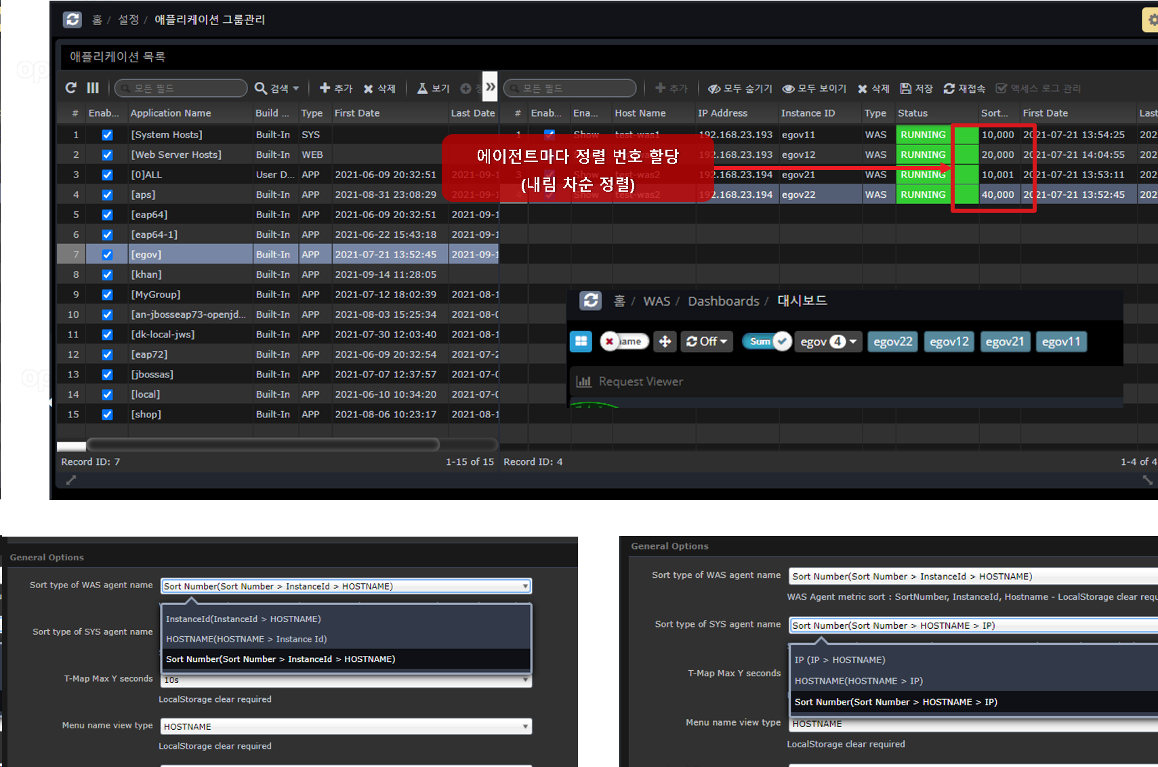Click the application list reload icon
Image resolution: width=1158 pixels, height=767 pixels.
70,88
